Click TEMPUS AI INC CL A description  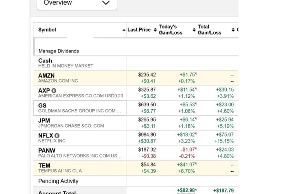coord(60,171)
